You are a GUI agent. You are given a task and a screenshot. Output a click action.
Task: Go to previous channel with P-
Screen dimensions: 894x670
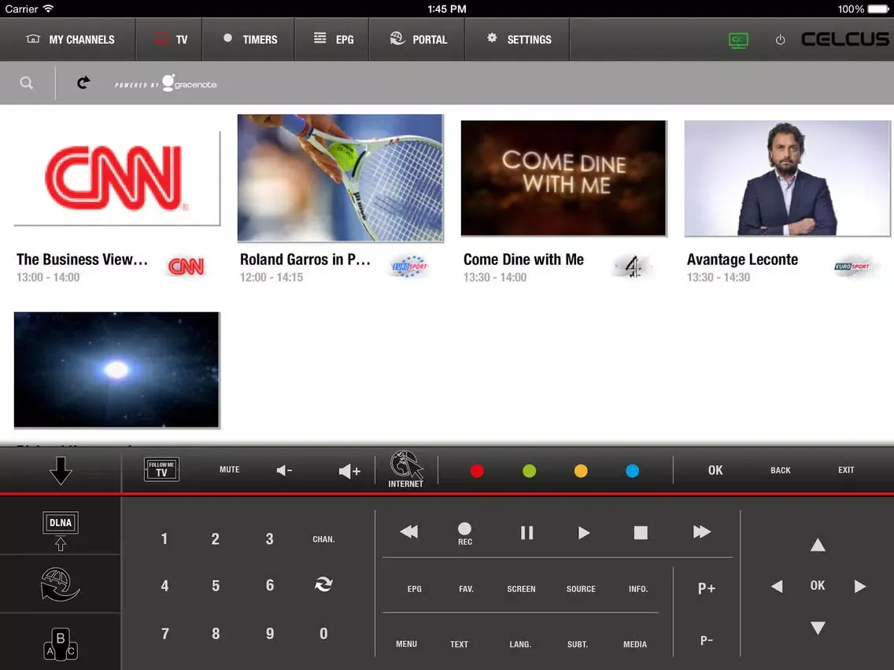coord(707,641)
